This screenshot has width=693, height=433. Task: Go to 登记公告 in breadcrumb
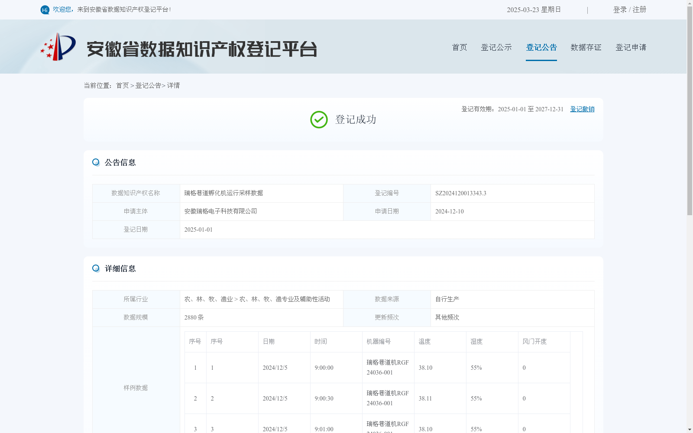tap(148, 86)
